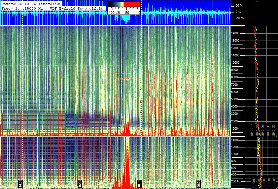Click the -50 % amplitude label
This screenshot has height=189, width=278.
click(239, 18)
